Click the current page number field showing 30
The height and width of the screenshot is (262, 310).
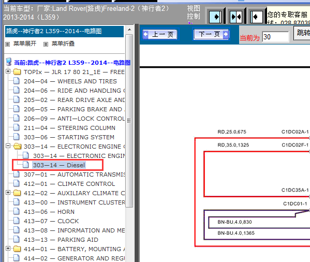[x=275, y=37]
